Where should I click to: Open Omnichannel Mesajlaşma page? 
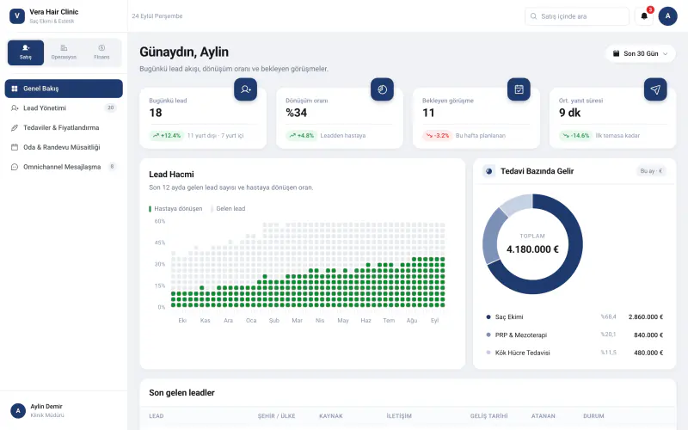[64, 167]
